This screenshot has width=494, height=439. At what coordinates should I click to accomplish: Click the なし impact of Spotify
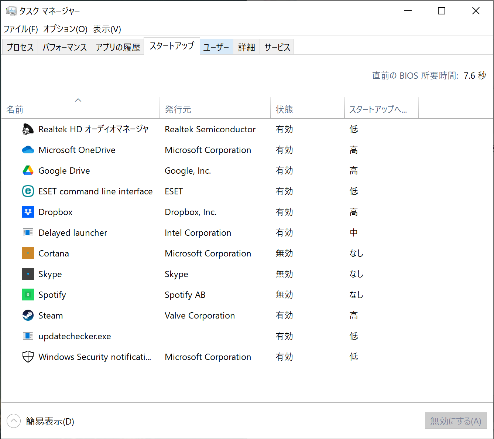[x=356, y=295]
